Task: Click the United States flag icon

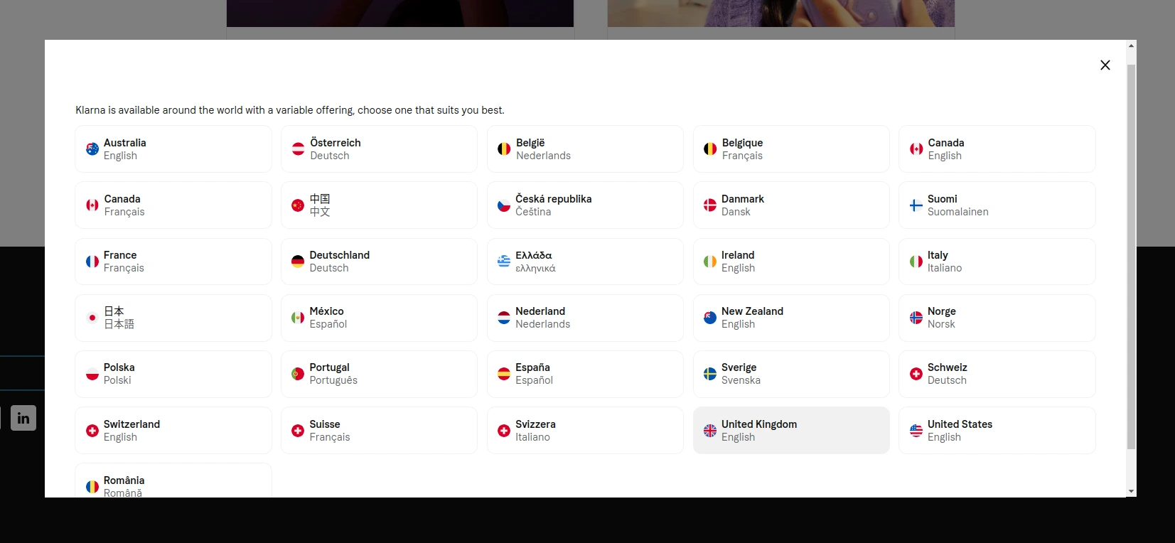Action: coord(916,431)
